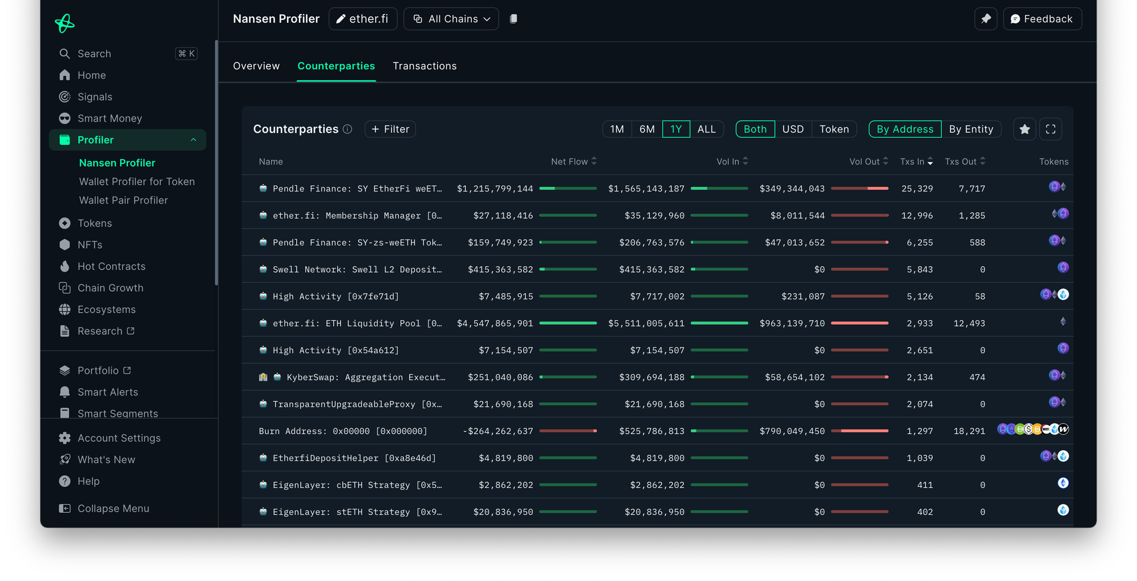Open the Overview tab

click(256, 66)
